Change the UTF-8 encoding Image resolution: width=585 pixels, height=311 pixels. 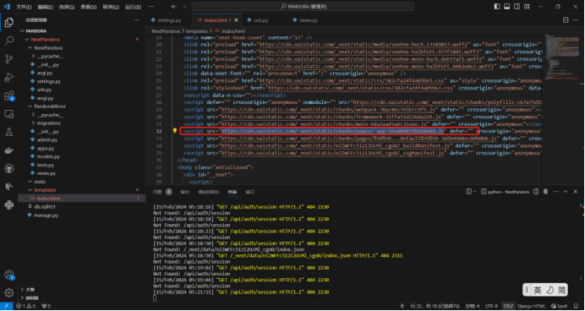[x=491, y=306]
